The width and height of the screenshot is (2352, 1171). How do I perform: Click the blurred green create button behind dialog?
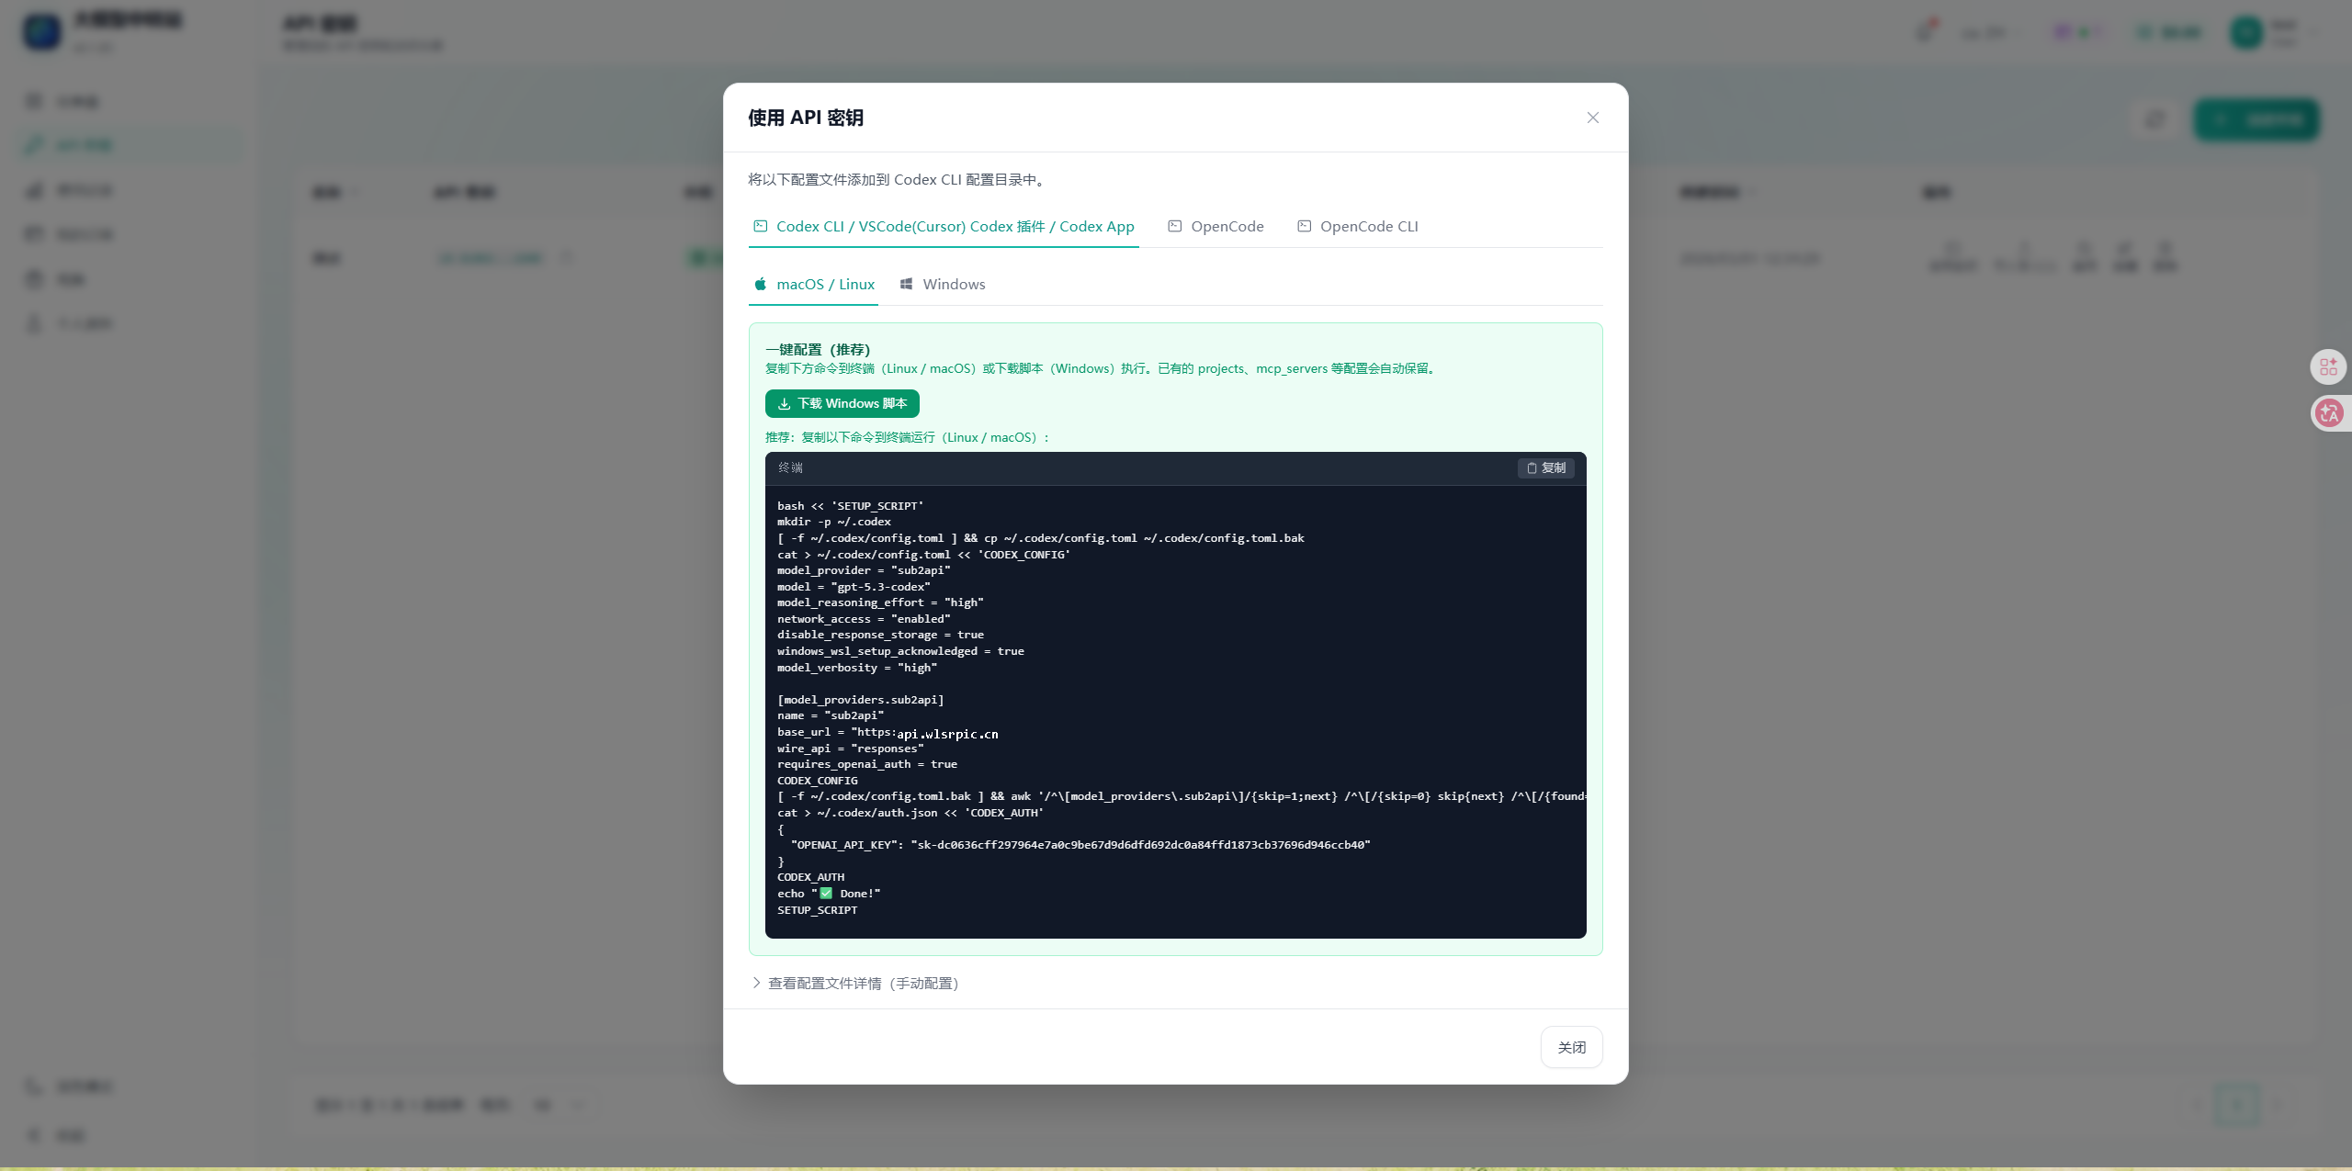click(x=2256, y=120)
